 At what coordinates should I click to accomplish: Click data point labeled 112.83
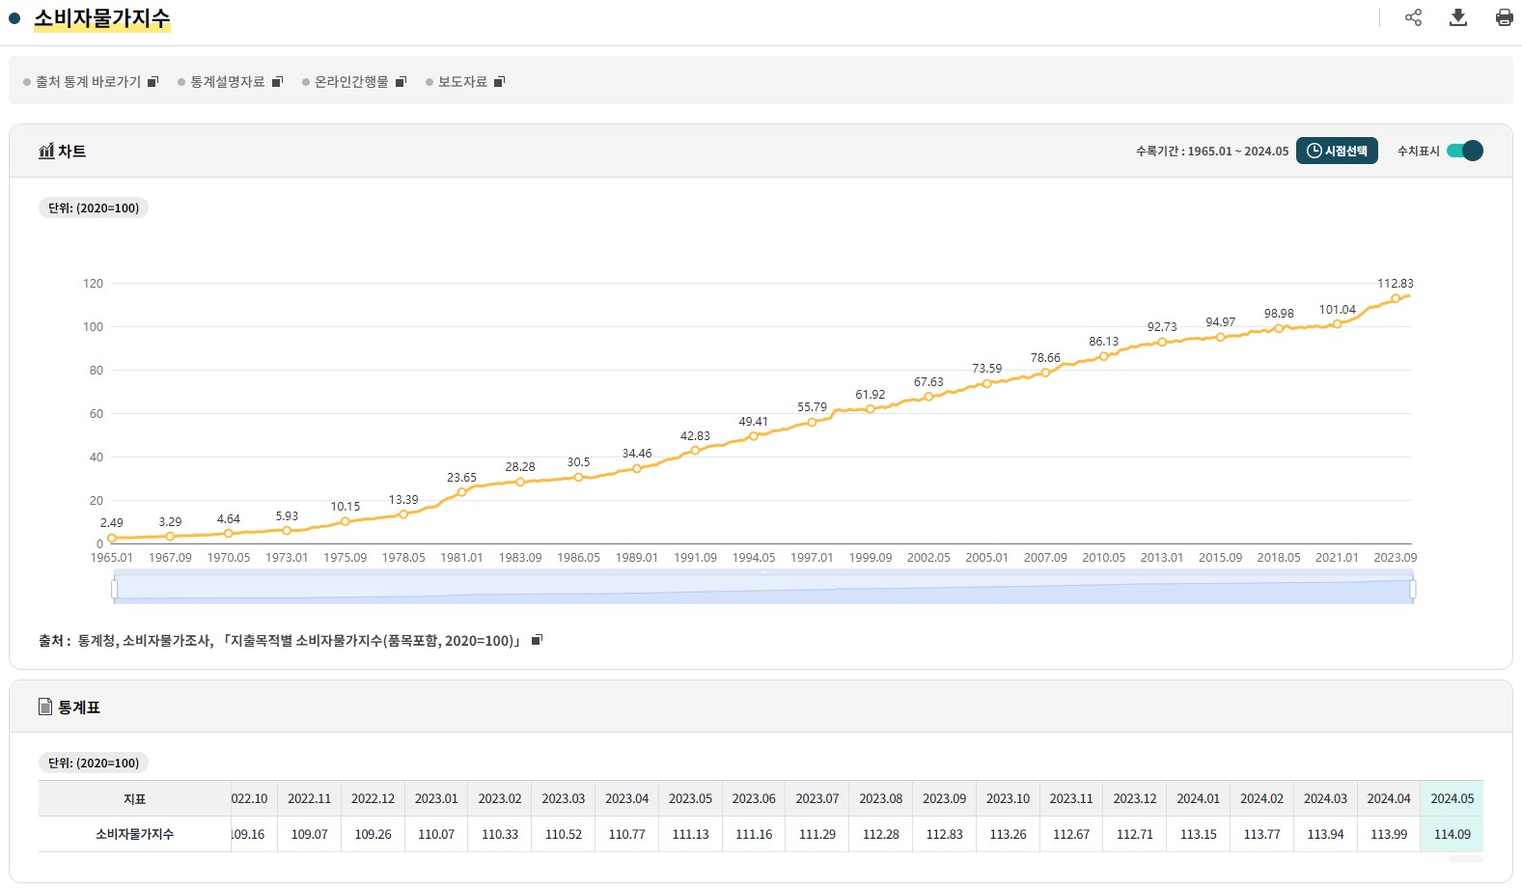(1395, 298)
